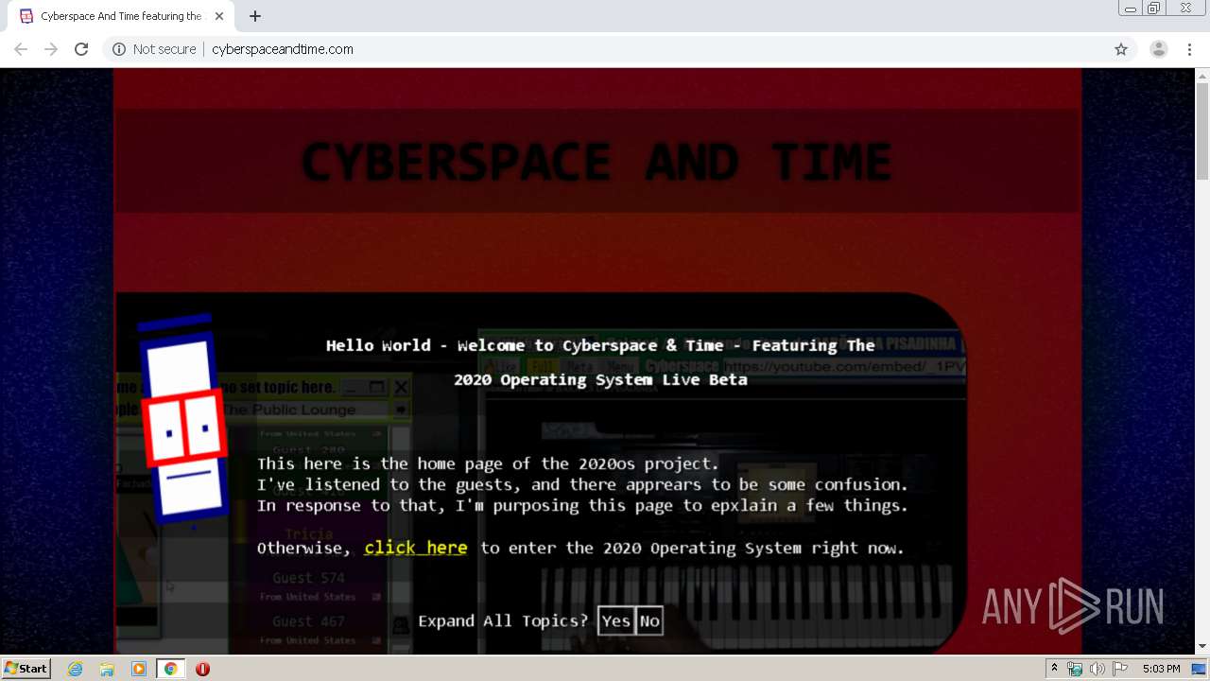1210x681 pixels.
Task: Open the Action Center flag icon
Action: pyautogui.click(x=1120, y=669)
